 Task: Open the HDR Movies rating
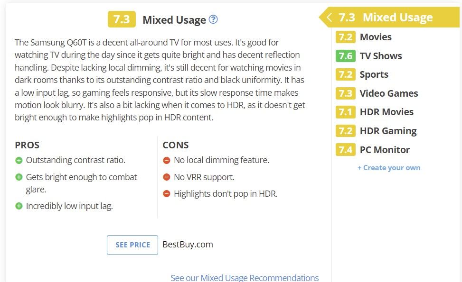click(387, 112)
